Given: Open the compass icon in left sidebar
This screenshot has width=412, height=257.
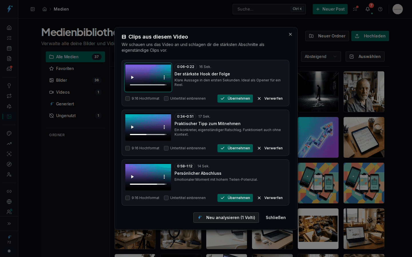Looking at the screenshot, I should pos(9,164).
